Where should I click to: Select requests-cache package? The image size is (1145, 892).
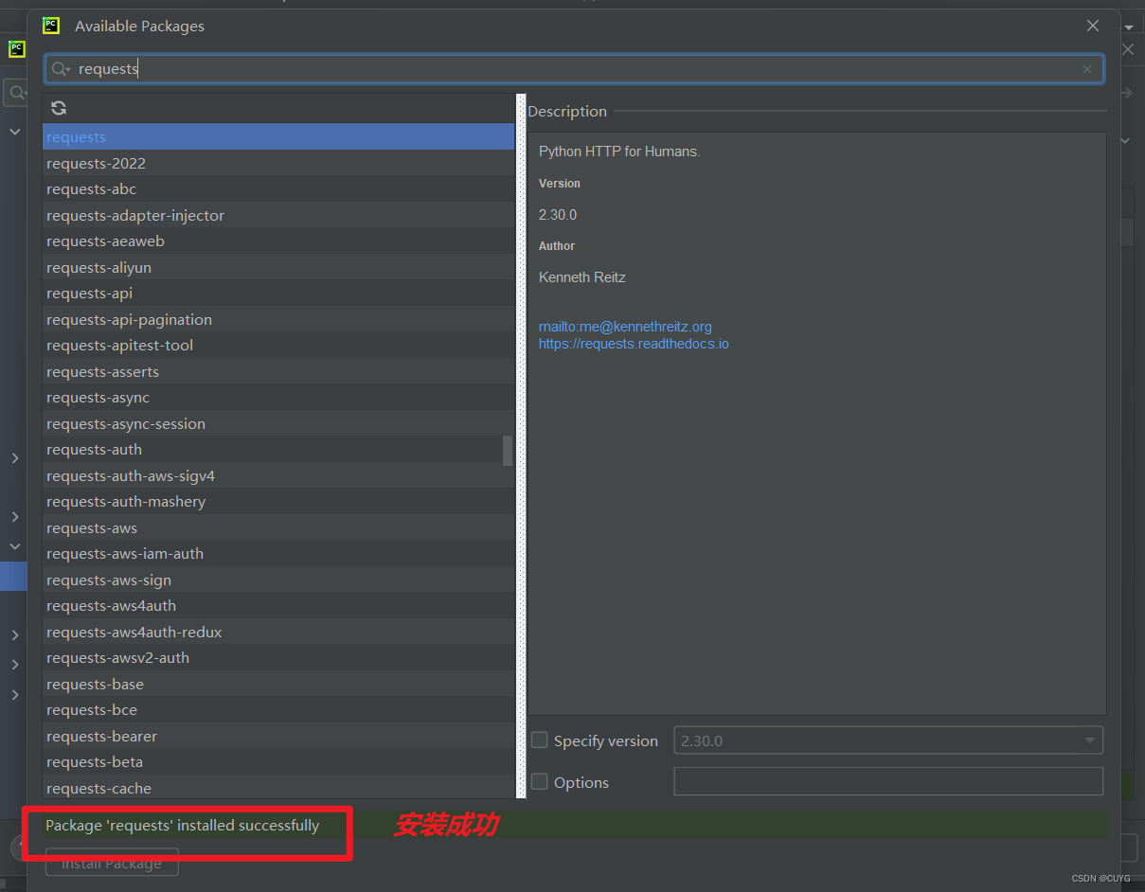[278, 788]
